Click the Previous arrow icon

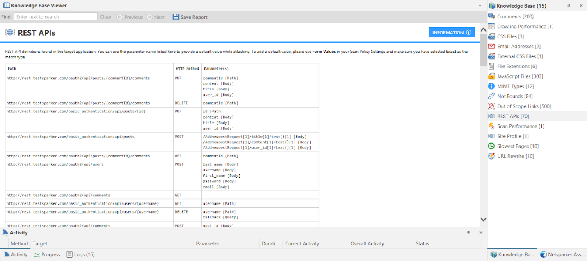click(x=120, y=17)
